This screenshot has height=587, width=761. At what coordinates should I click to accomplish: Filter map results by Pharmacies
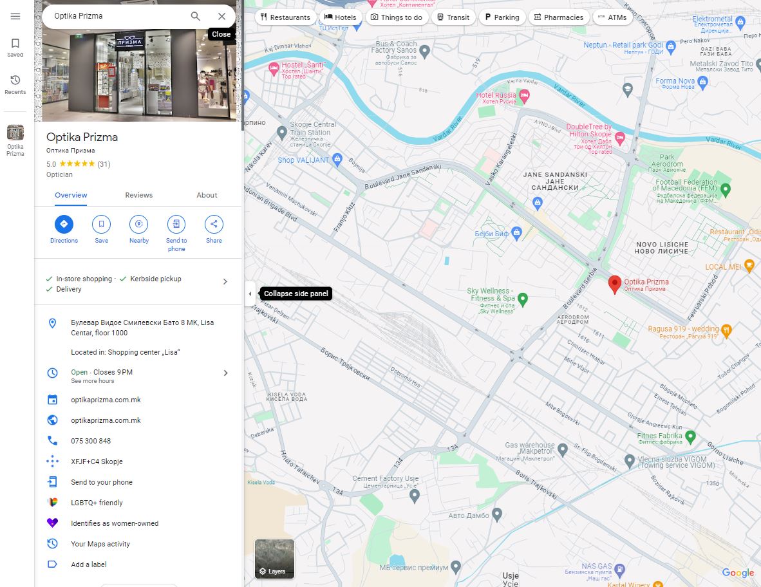pyautogui.click(x=558, y=17)
